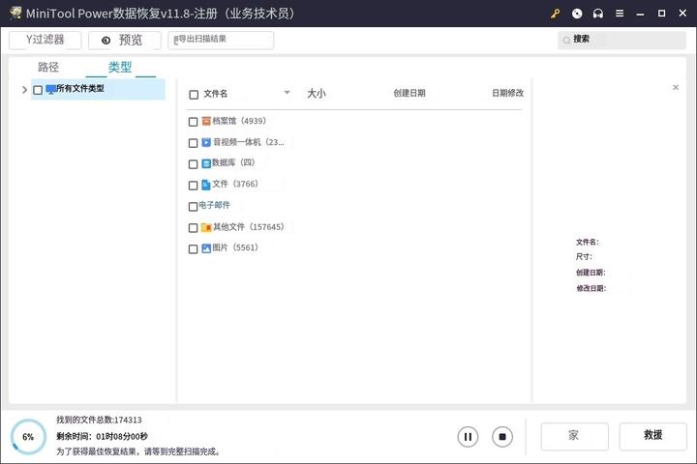Open the Y过滤器 filter options

coord(45,40)
